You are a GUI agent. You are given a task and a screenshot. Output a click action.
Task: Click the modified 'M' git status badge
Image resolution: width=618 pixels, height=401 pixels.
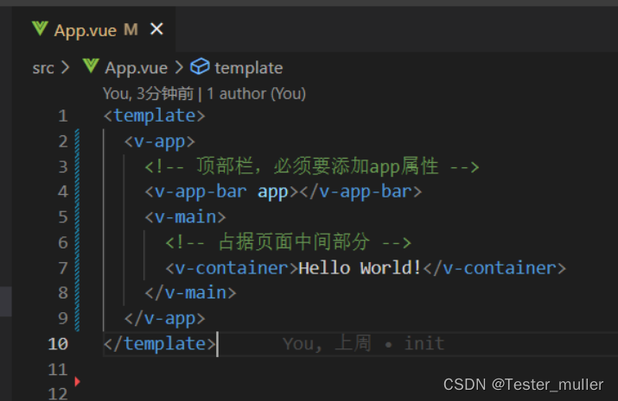point(131,29)
